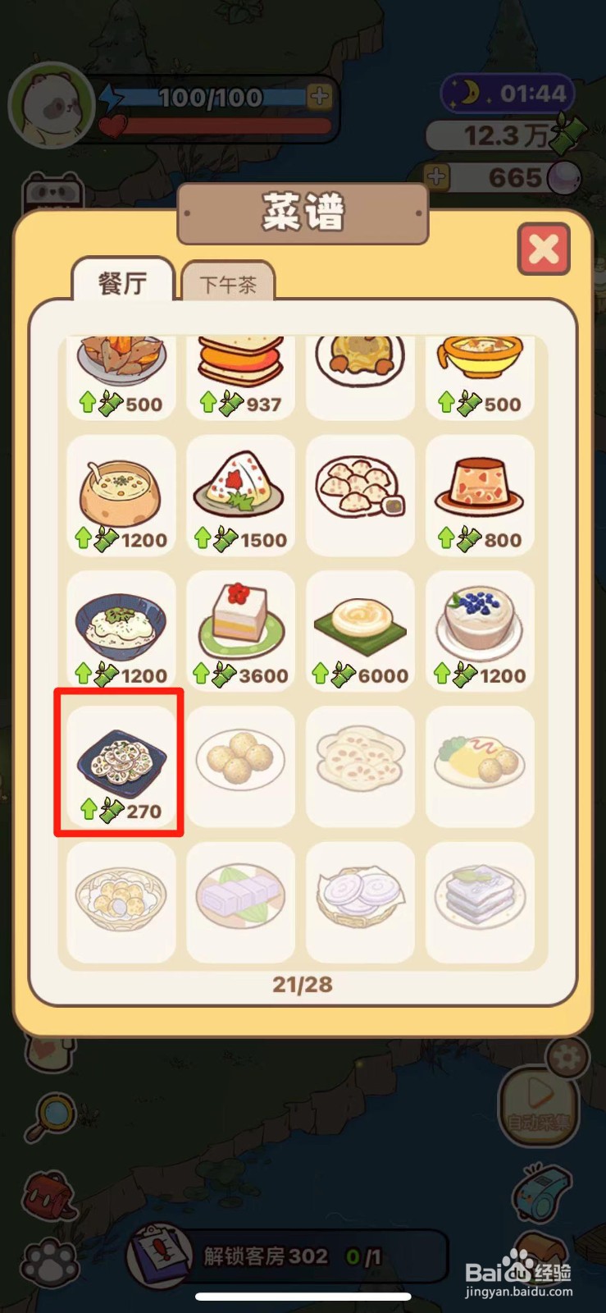Open the magnifying glass search icon
Image resolution: width=606 pixels, height=1313 pixels.
51,1118
